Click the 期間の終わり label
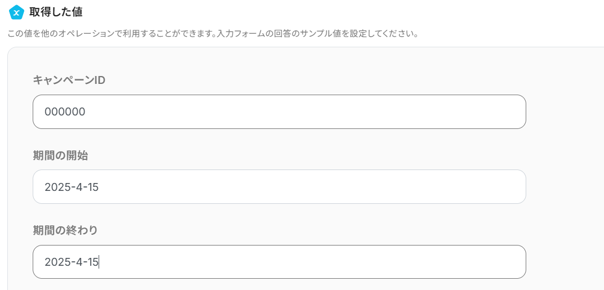The image size is (604, 290). [x=65, y=230]
